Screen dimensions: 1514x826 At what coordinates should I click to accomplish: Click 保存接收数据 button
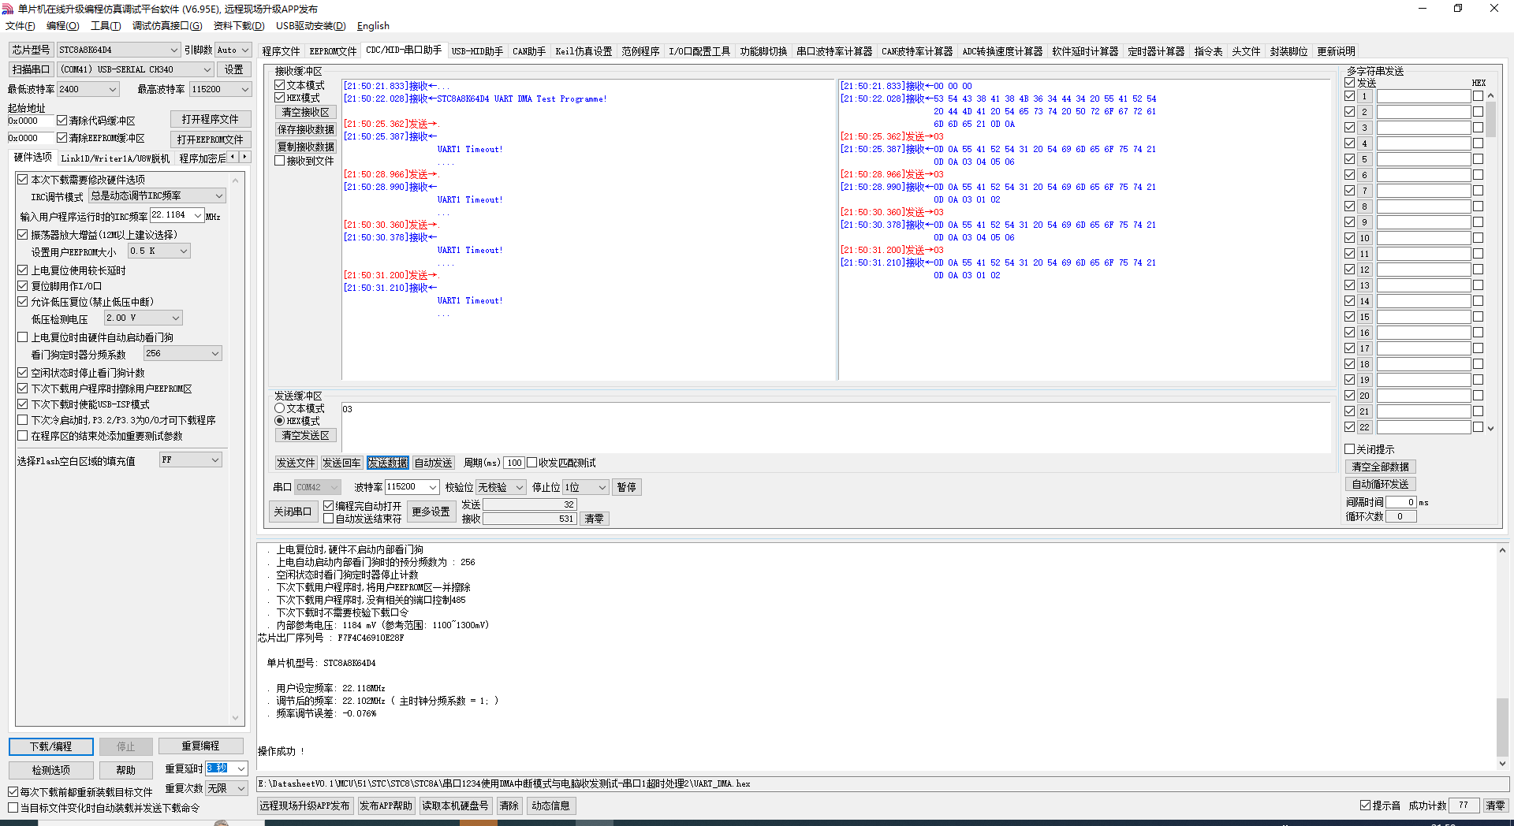(306, 129)
